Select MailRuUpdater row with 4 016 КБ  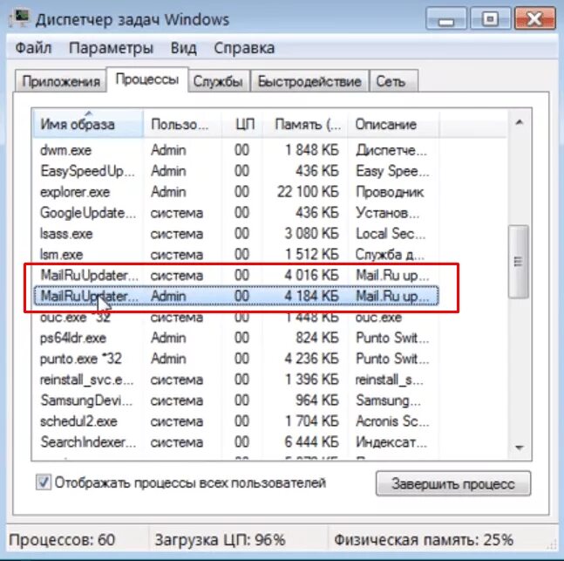[235, 276]
